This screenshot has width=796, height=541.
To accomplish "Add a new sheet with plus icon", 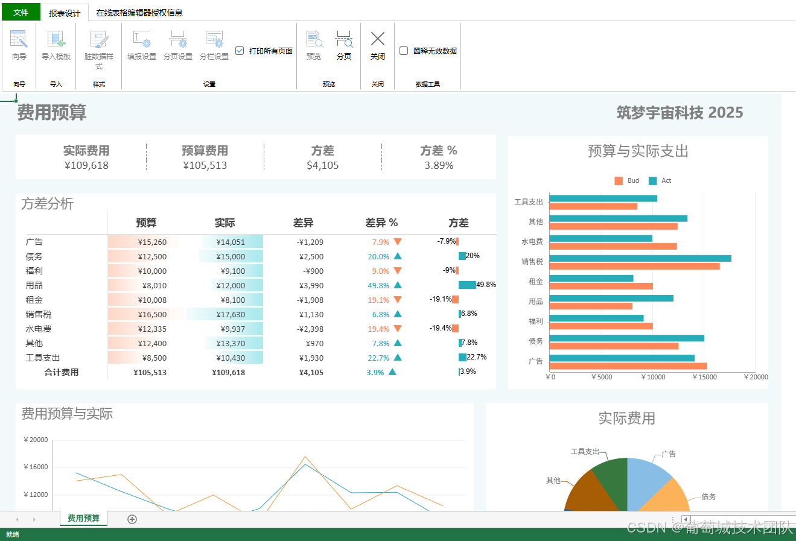I will click(x=132, y=519).
